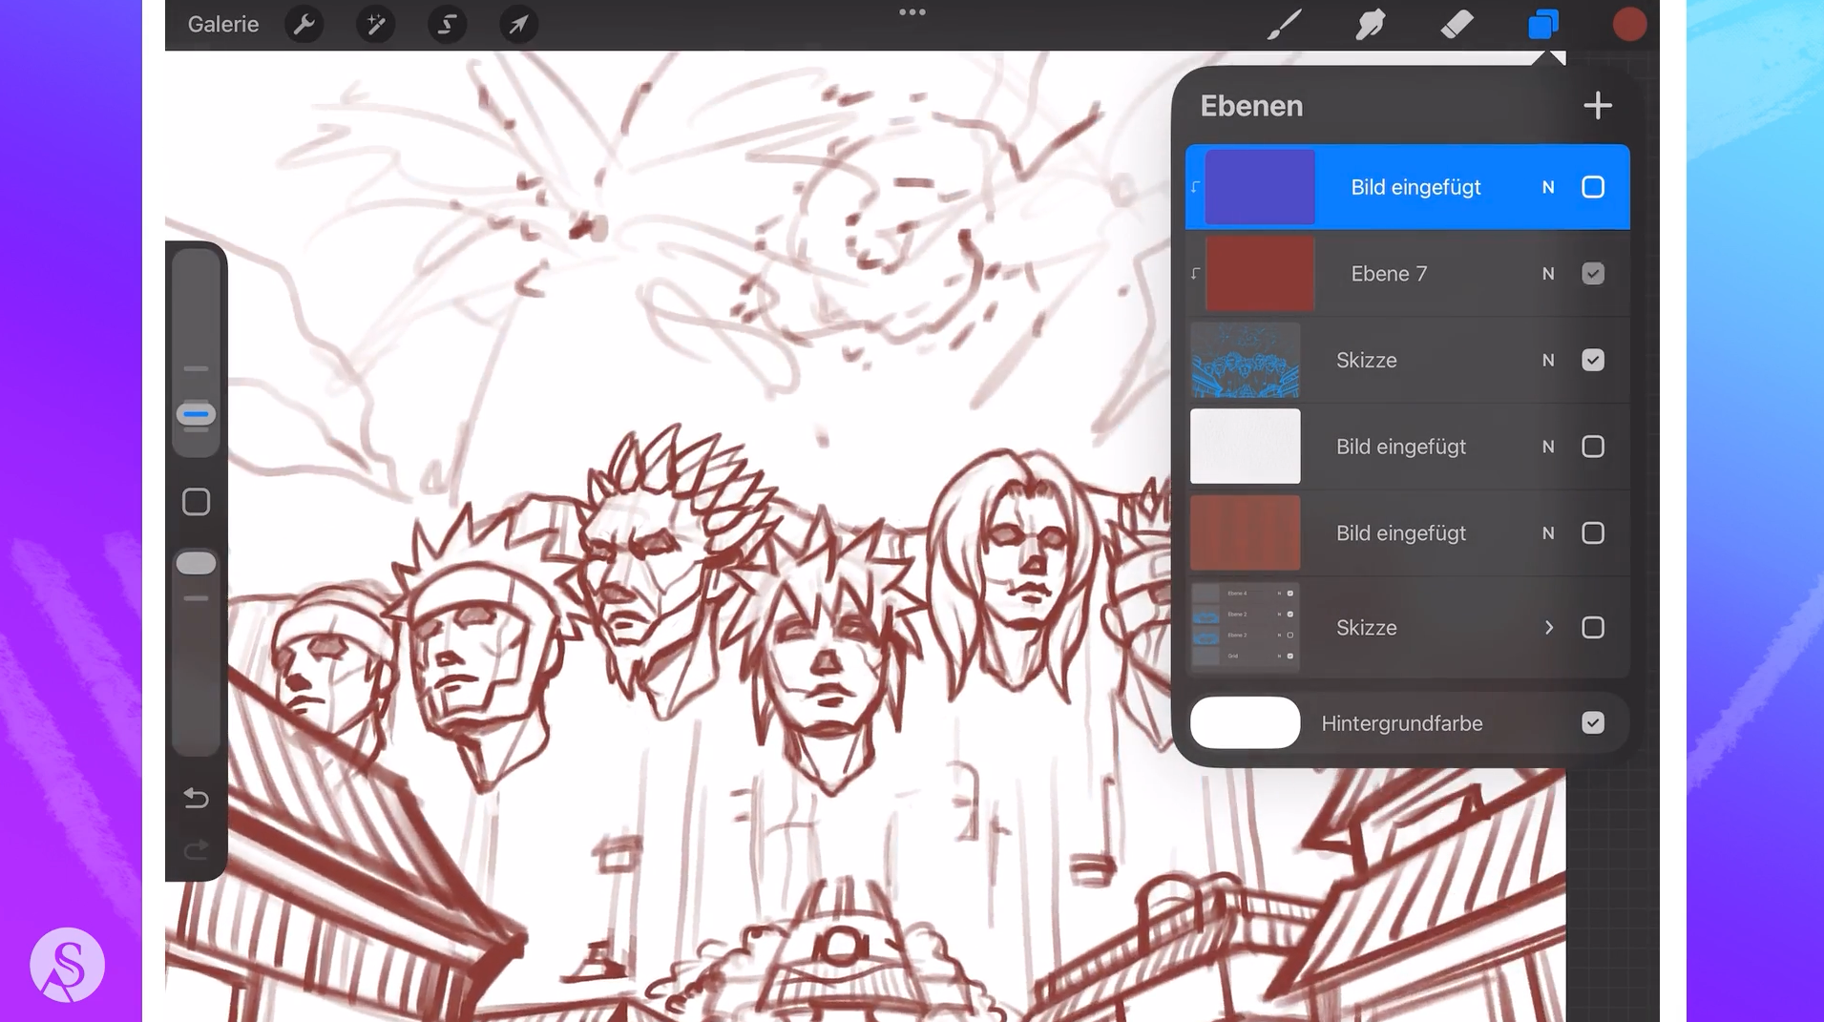
Task: Show the top Bild eingefügt layer
Action: [x=1592, y=187]
